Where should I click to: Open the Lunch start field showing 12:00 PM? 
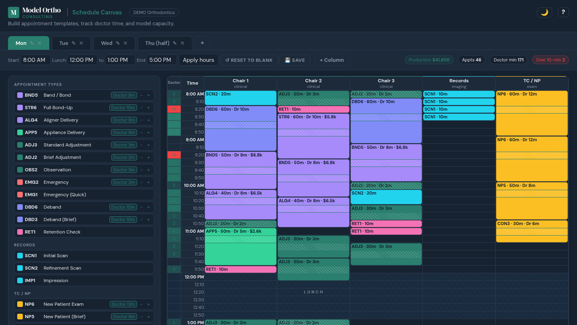pyautogui.click(x=82, y=60)
